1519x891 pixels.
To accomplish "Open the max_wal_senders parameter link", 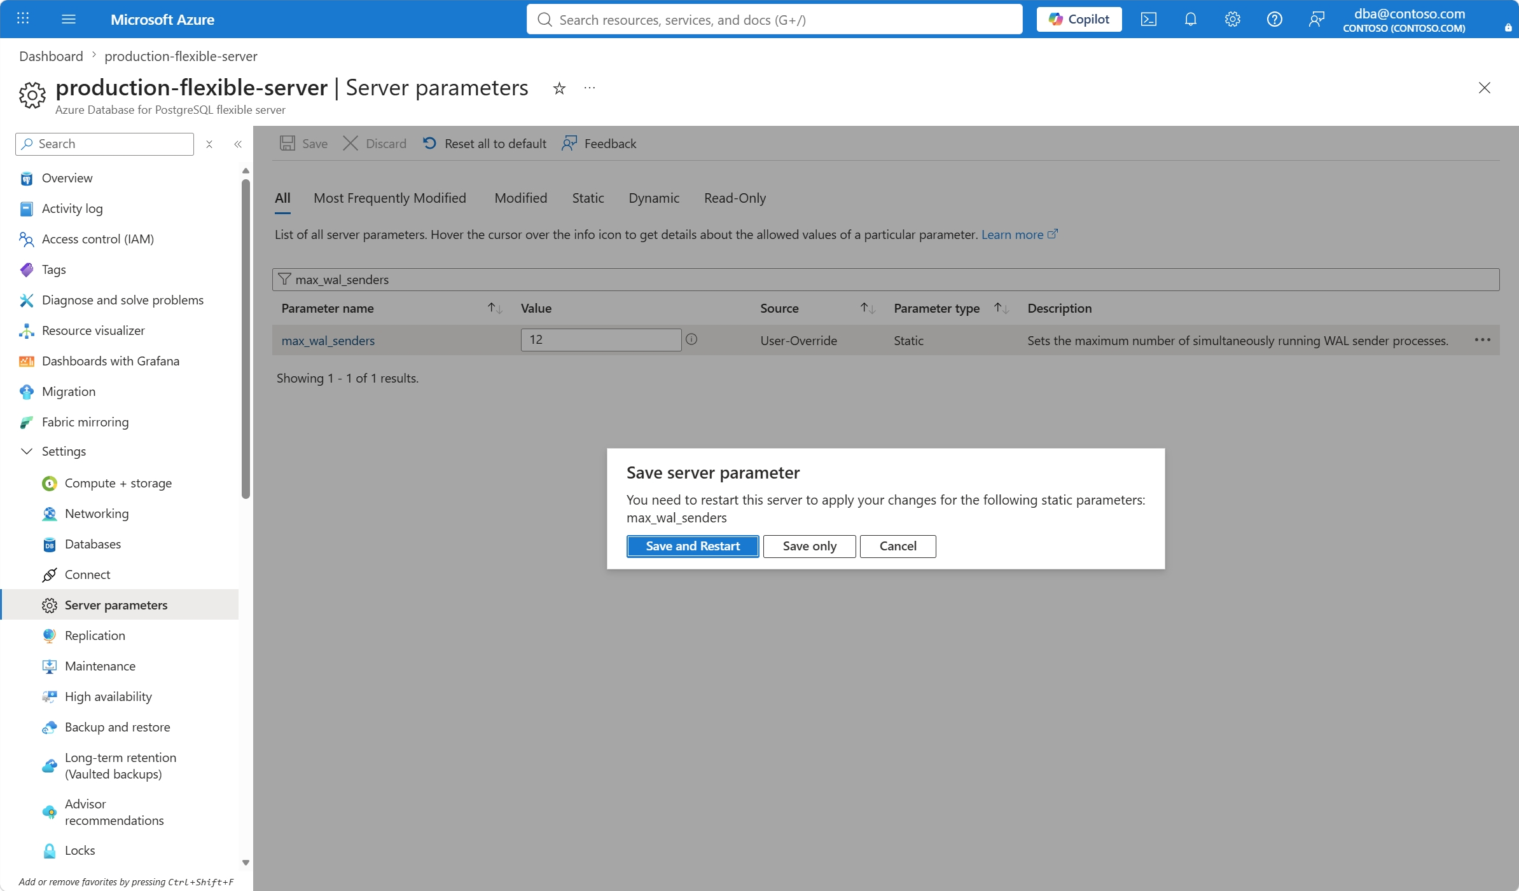I will [328, 341].
